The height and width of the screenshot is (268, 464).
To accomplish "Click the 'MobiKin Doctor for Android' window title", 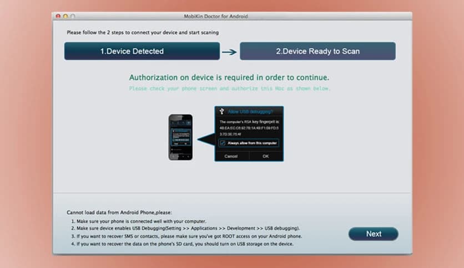I will coord(216,16).
